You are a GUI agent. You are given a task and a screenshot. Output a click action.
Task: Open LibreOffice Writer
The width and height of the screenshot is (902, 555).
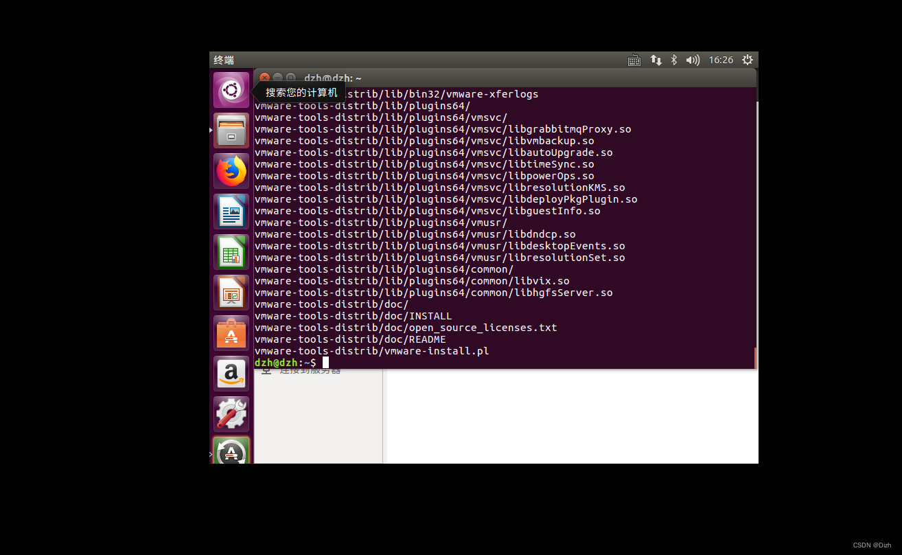(231, 212)
